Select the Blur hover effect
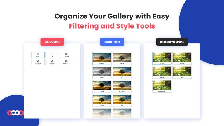224x126 pixels. [182, 72]
